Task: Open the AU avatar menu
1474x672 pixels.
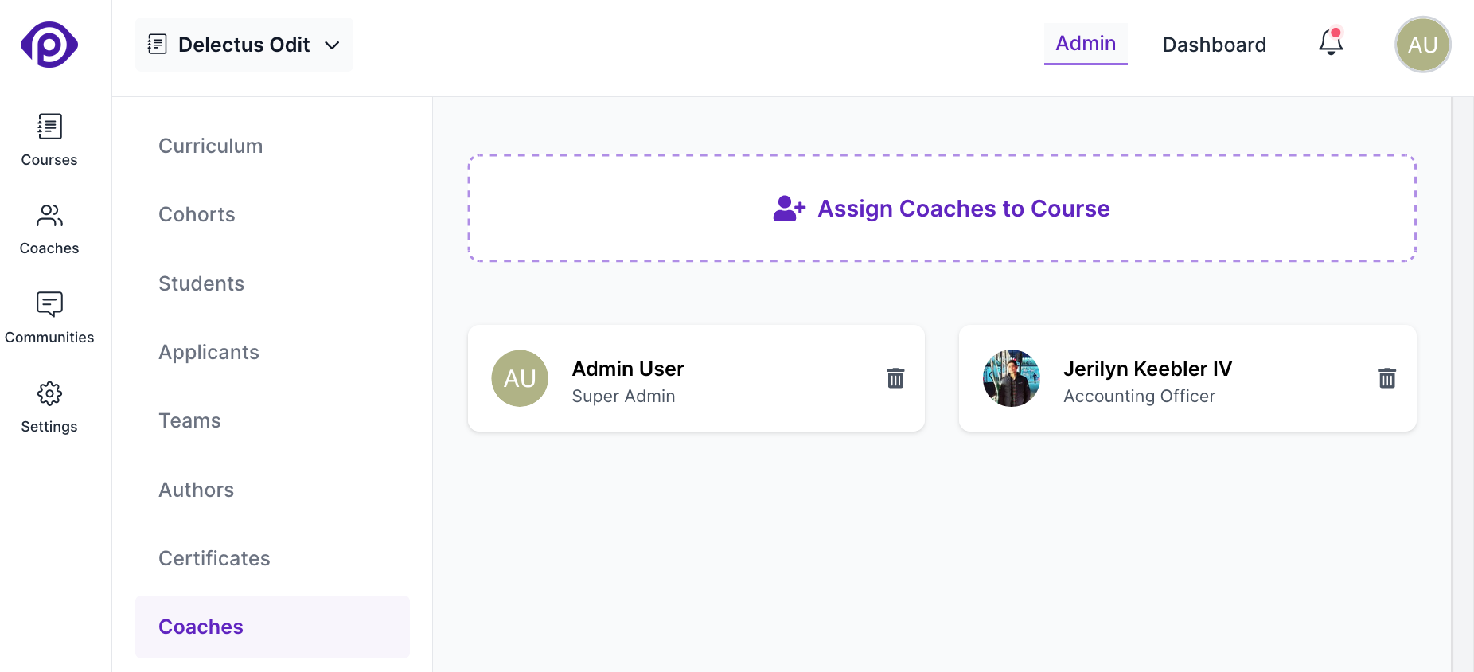Action: click(1422, 45)
